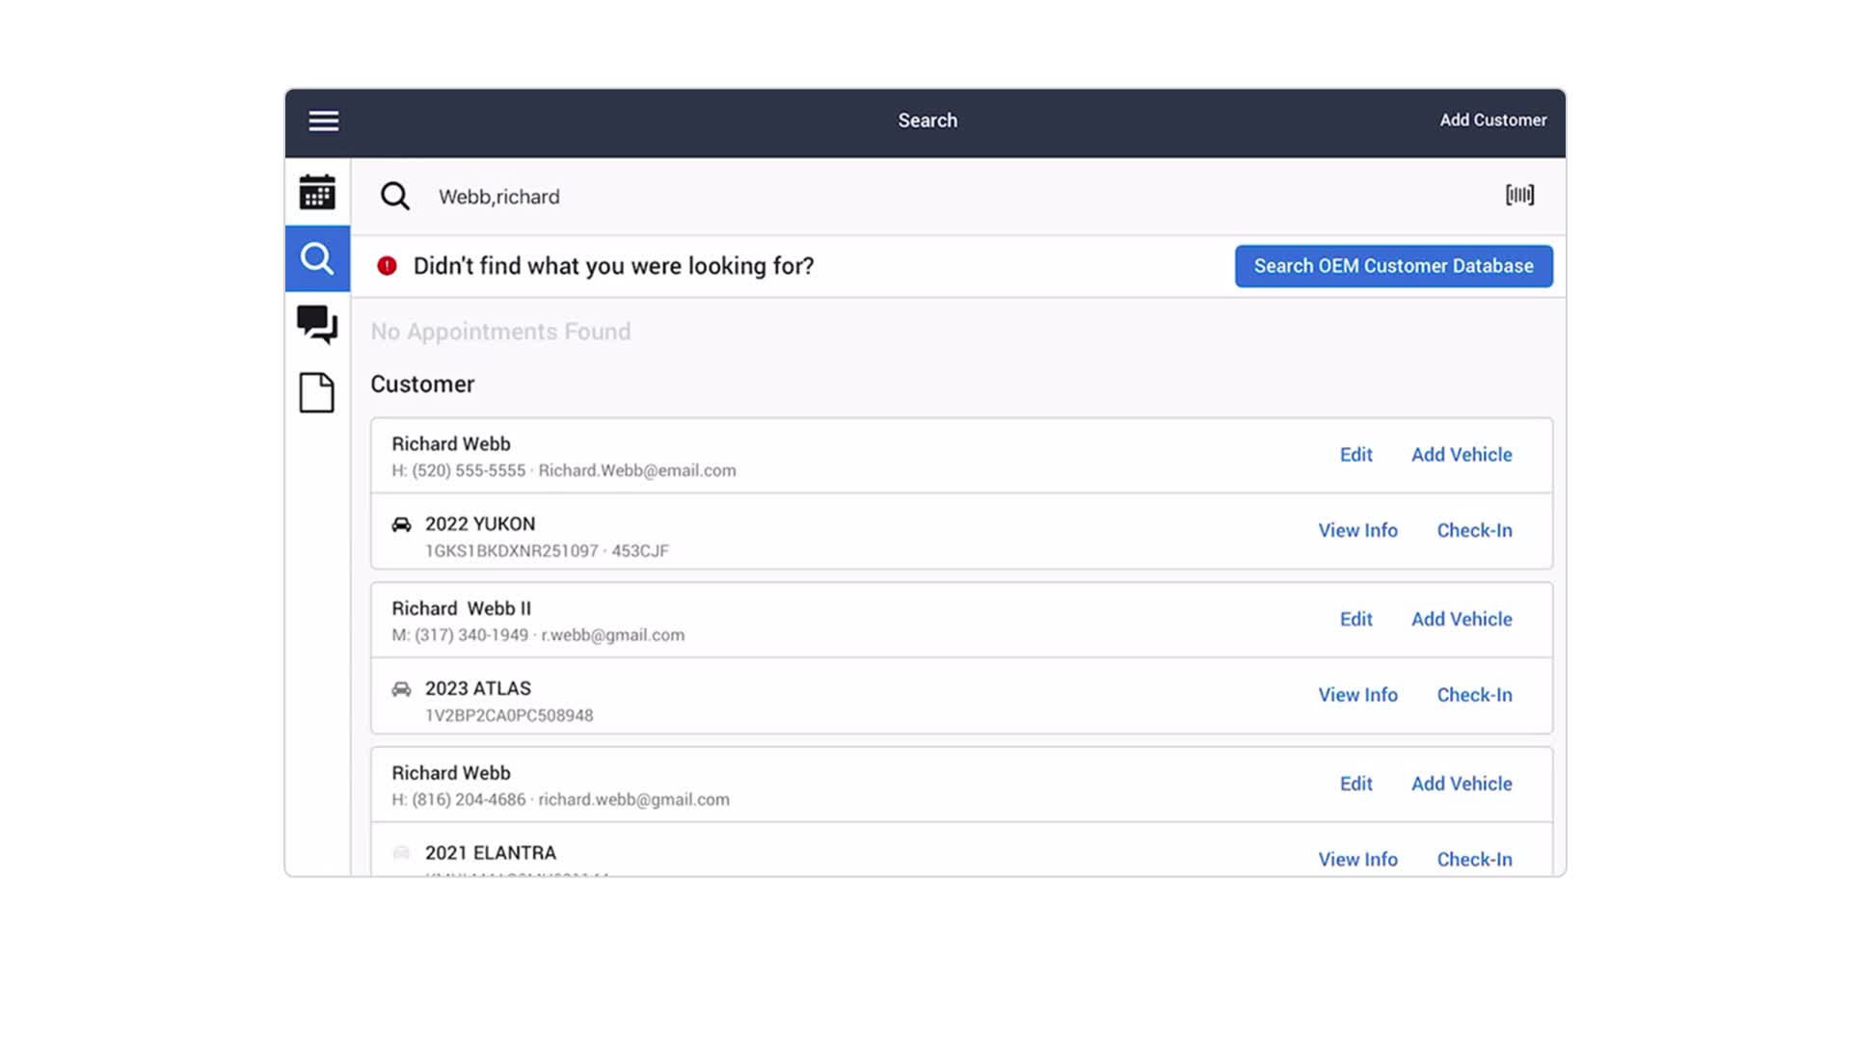Open the calendar sidebar icon
Image resolution: width=1851 pixels, height=1041 pixels.
317,192
